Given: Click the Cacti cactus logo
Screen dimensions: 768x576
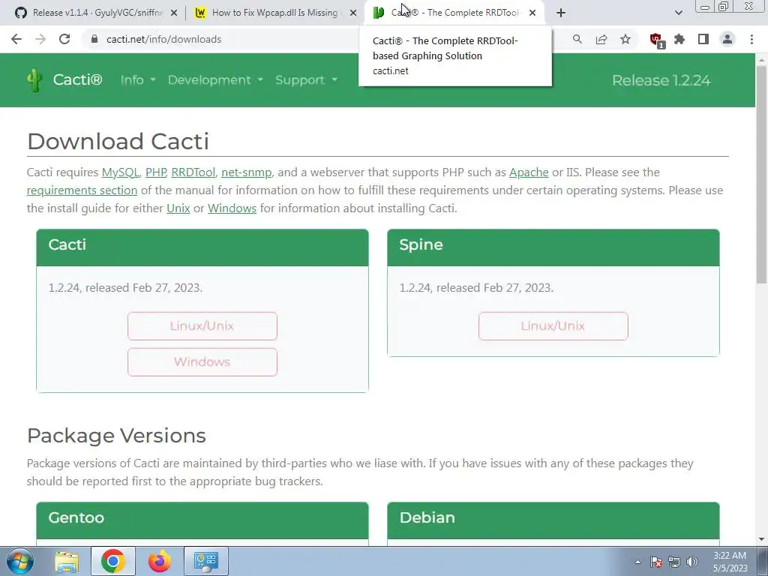Looking at the screenshot, I should click(x=34, y=79).
